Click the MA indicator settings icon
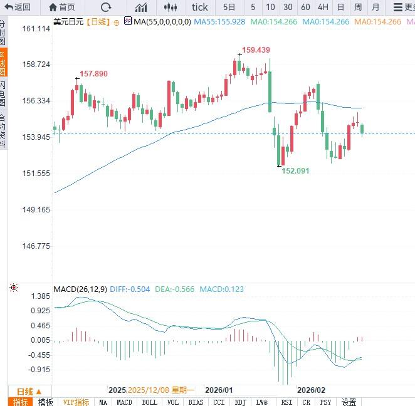 click(128, 21)
